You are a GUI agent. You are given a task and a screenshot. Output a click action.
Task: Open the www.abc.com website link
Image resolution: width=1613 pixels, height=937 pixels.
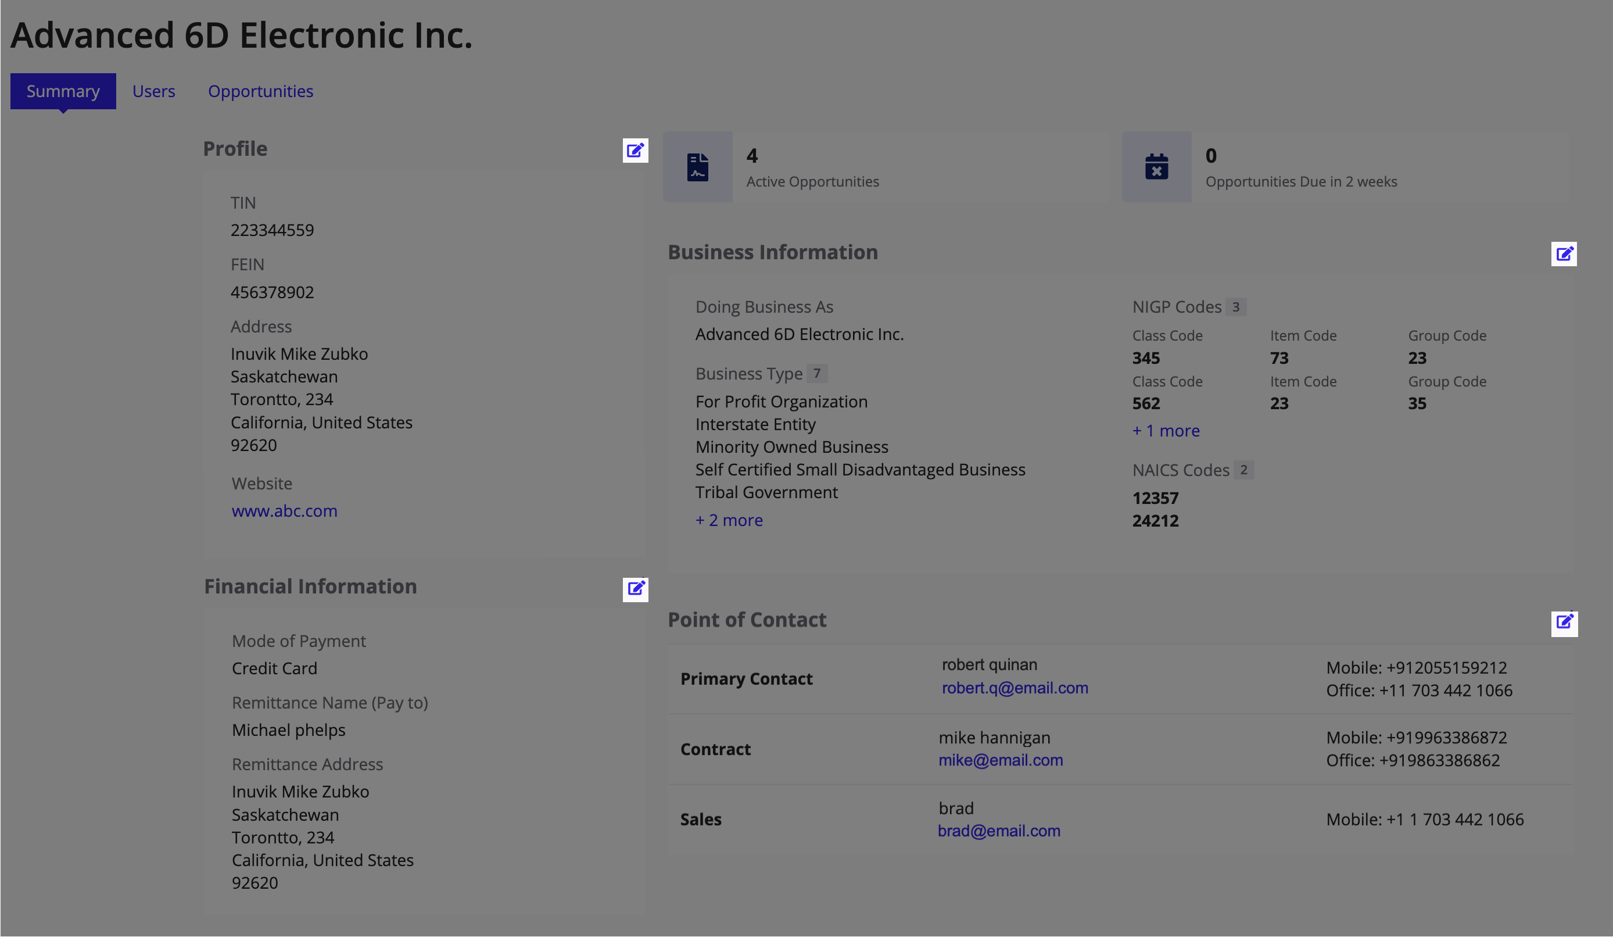[x=284, y=510]
